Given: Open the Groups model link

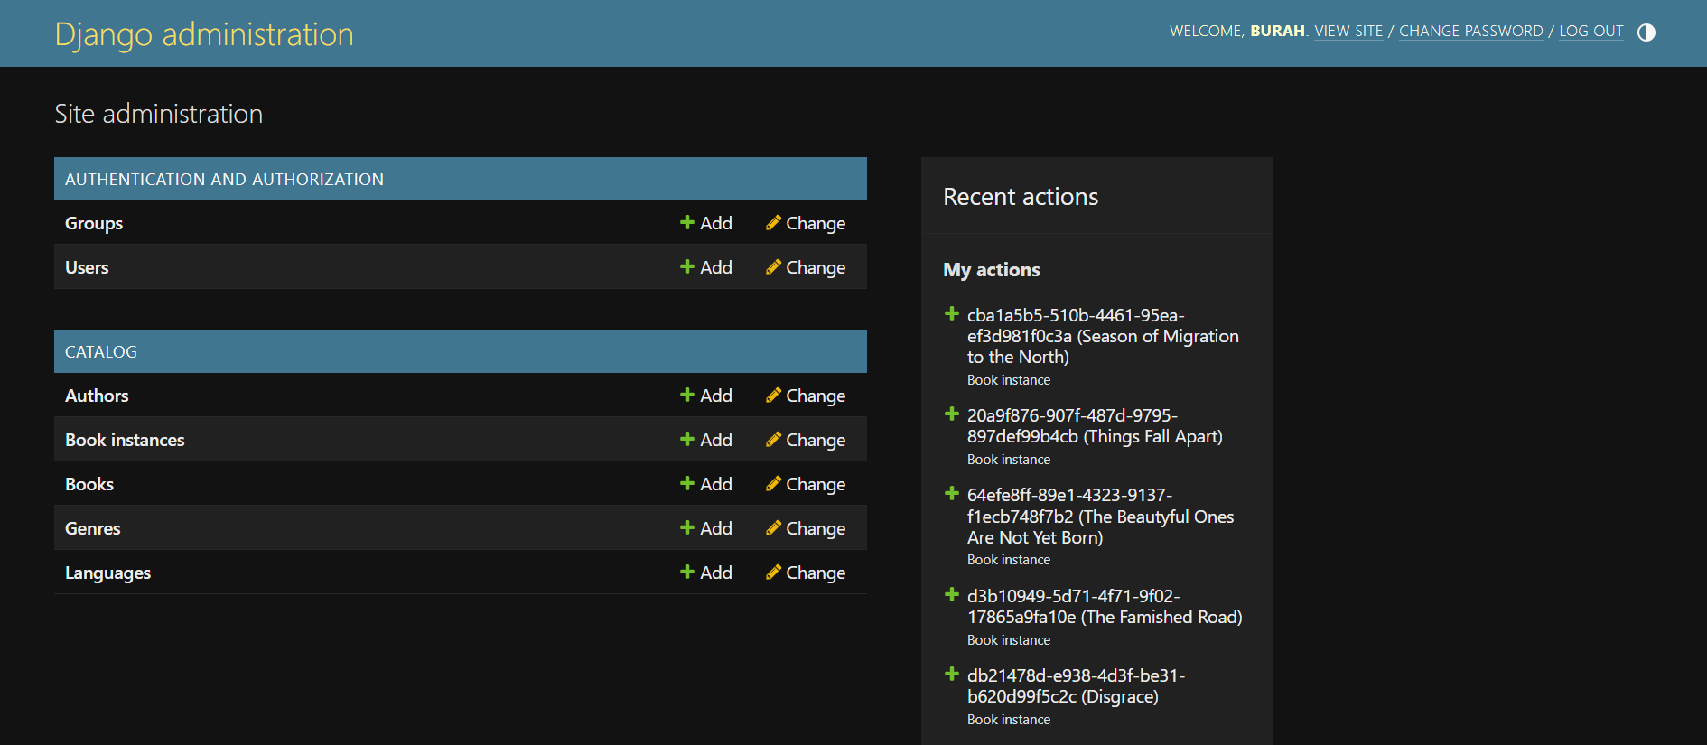Looking at the screenshot, I should (x=94, y=223).
